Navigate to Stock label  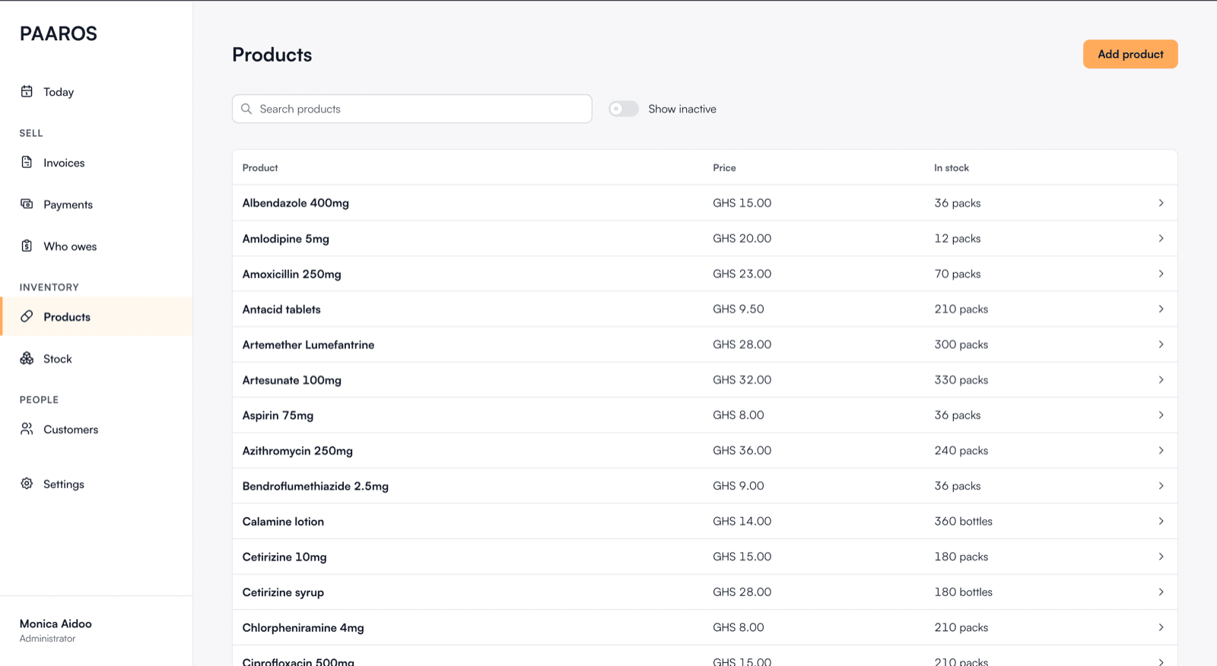pos(58,359)
